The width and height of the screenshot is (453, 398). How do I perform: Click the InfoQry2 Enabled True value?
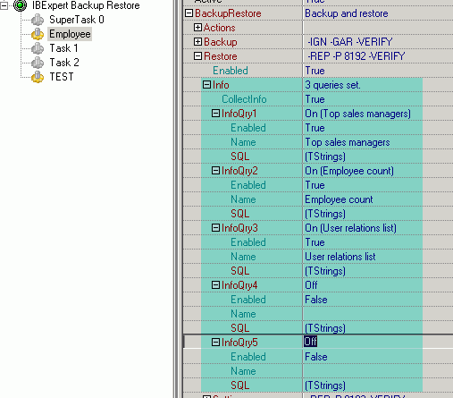pyautogui.click(x=315, y=185)
